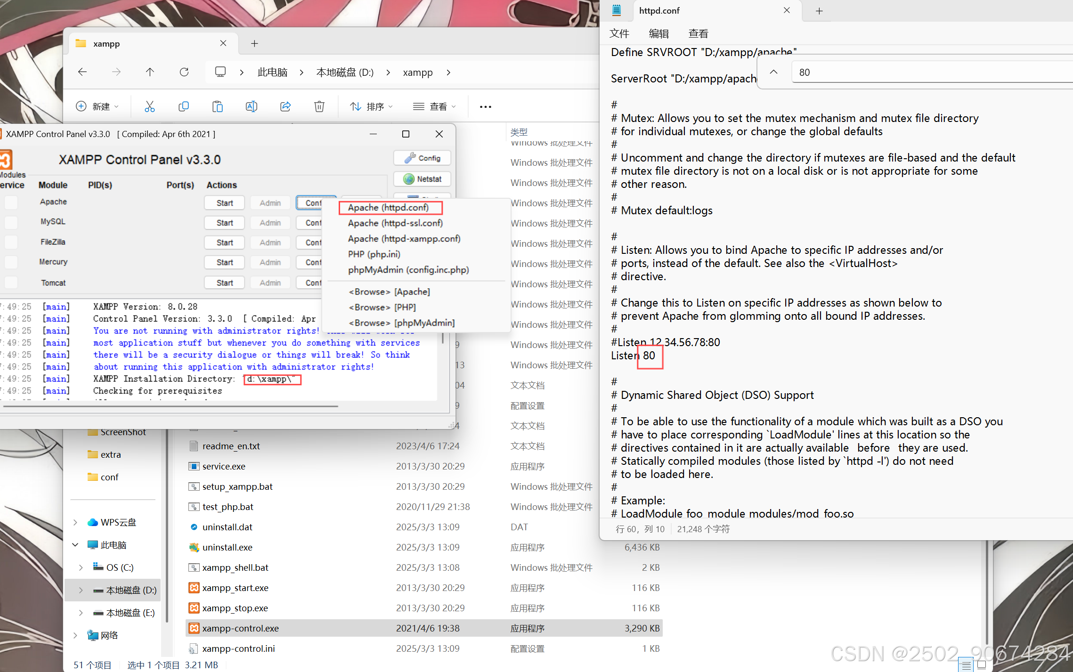
Task: Click the Cut scissors icon in Explorer toolbar
Action: pos(149,107)
